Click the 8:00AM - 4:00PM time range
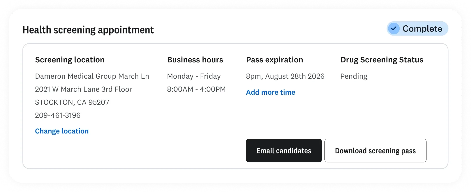 pyautogui.click(x=196, y=89)
